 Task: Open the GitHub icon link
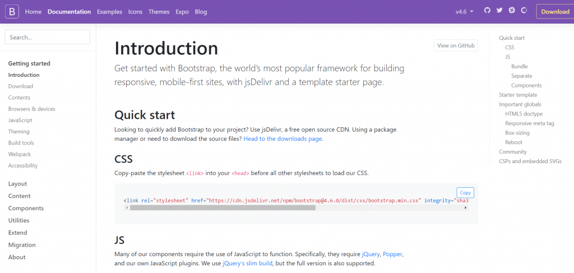click(x=487, y=10)
